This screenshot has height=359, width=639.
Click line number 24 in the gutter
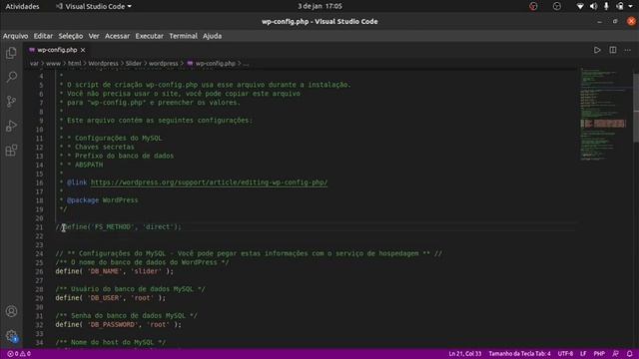tap(39, 253)
